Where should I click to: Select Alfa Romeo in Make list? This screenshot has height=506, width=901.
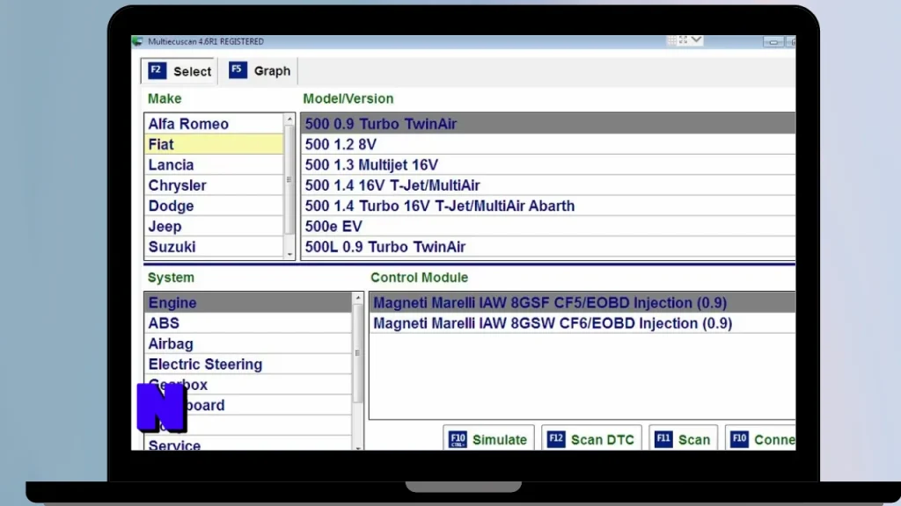(214, 124)
